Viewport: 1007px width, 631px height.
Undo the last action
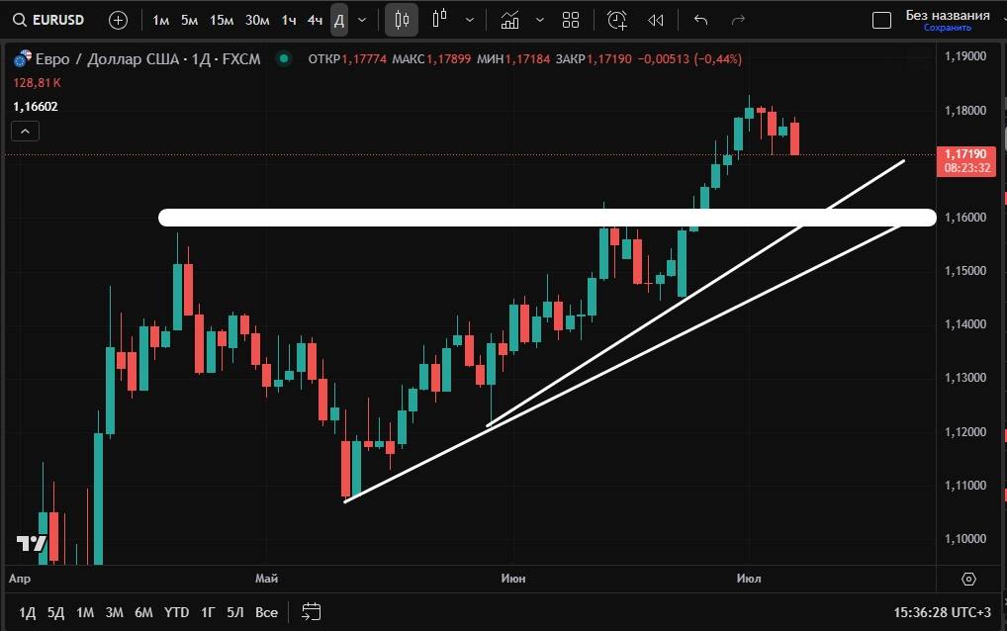point(700,21)
